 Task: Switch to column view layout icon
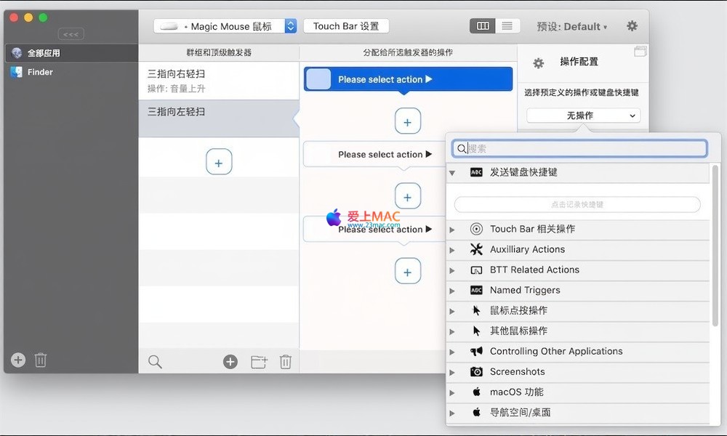click(x=483, y=26)
